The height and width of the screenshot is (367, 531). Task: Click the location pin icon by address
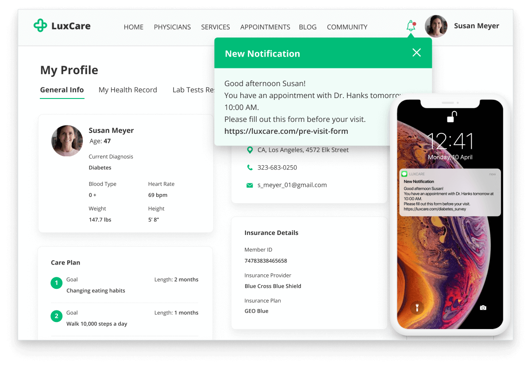click(x=250, y=150)
